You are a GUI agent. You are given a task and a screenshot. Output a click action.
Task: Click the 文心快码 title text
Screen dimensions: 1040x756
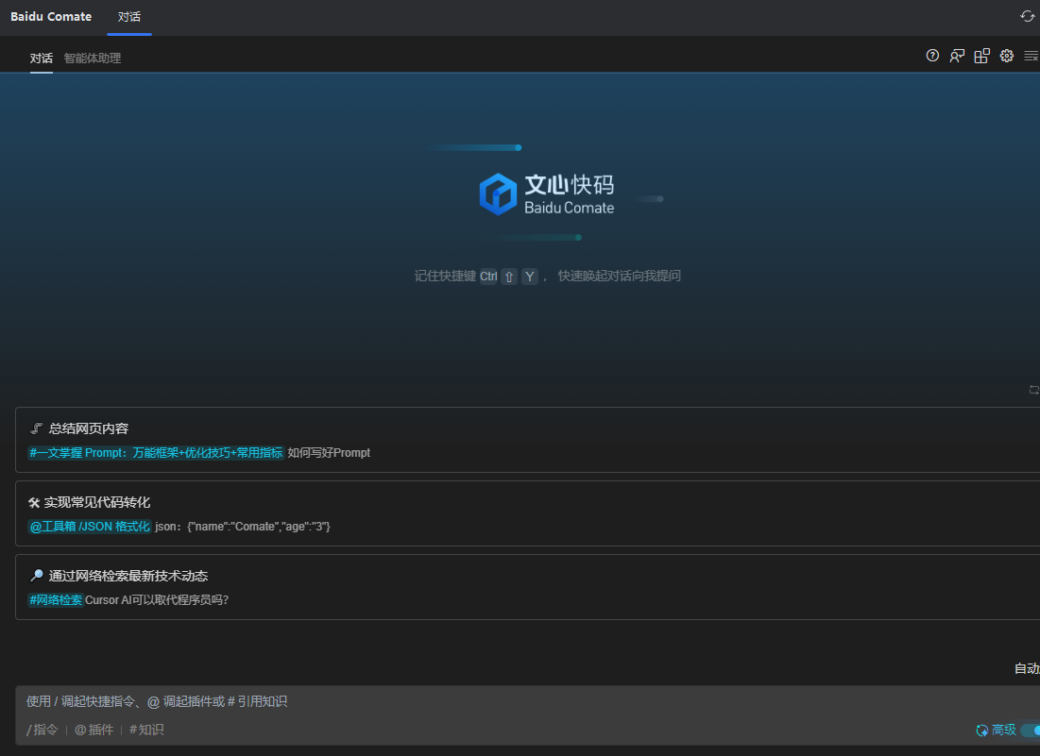[569, 184]
